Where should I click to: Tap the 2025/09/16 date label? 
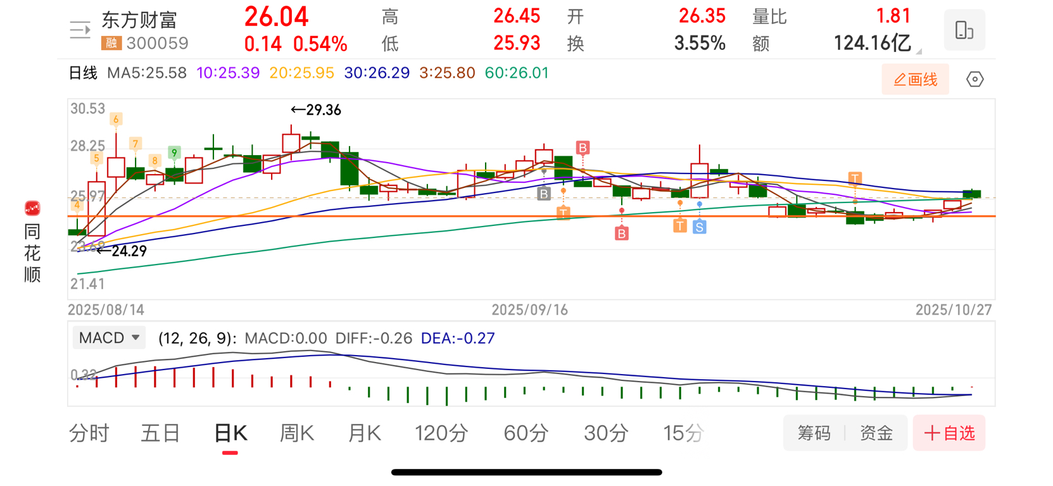tap(530, 310)
